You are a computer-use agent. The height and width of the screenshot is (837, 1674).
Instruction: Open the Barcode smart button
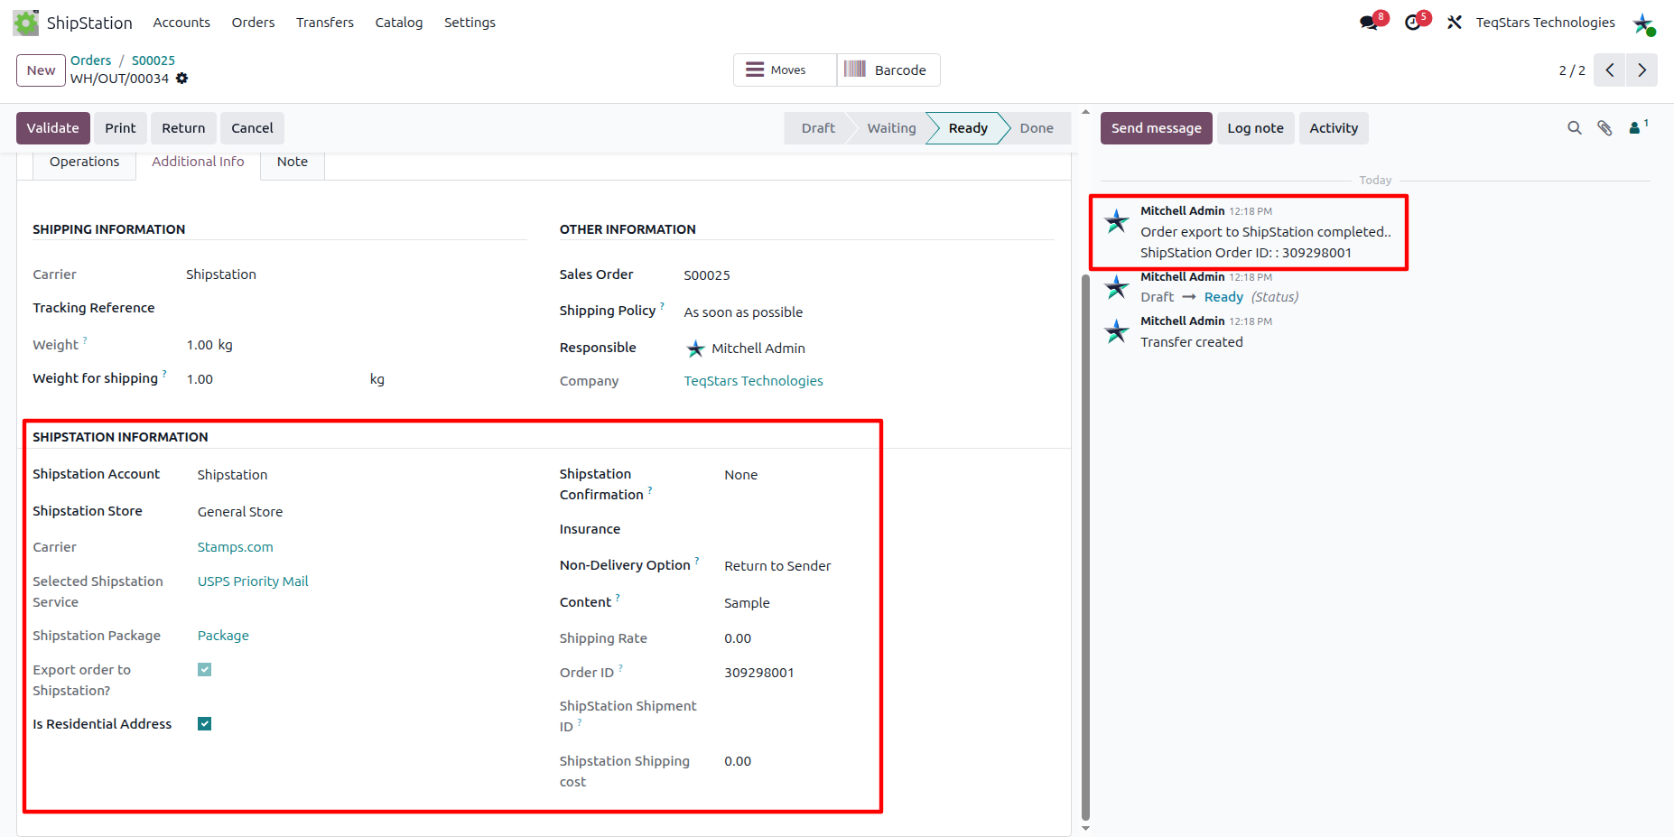pos(888,70)
